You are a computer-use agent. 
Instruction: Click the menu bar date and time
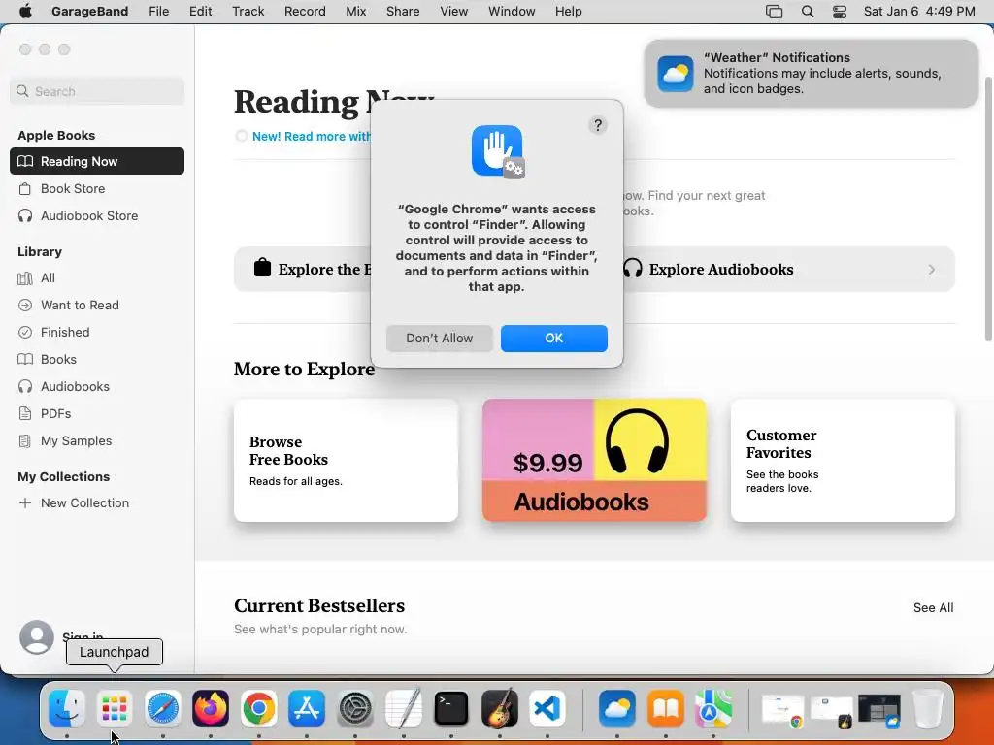click(x=919, y=12)
